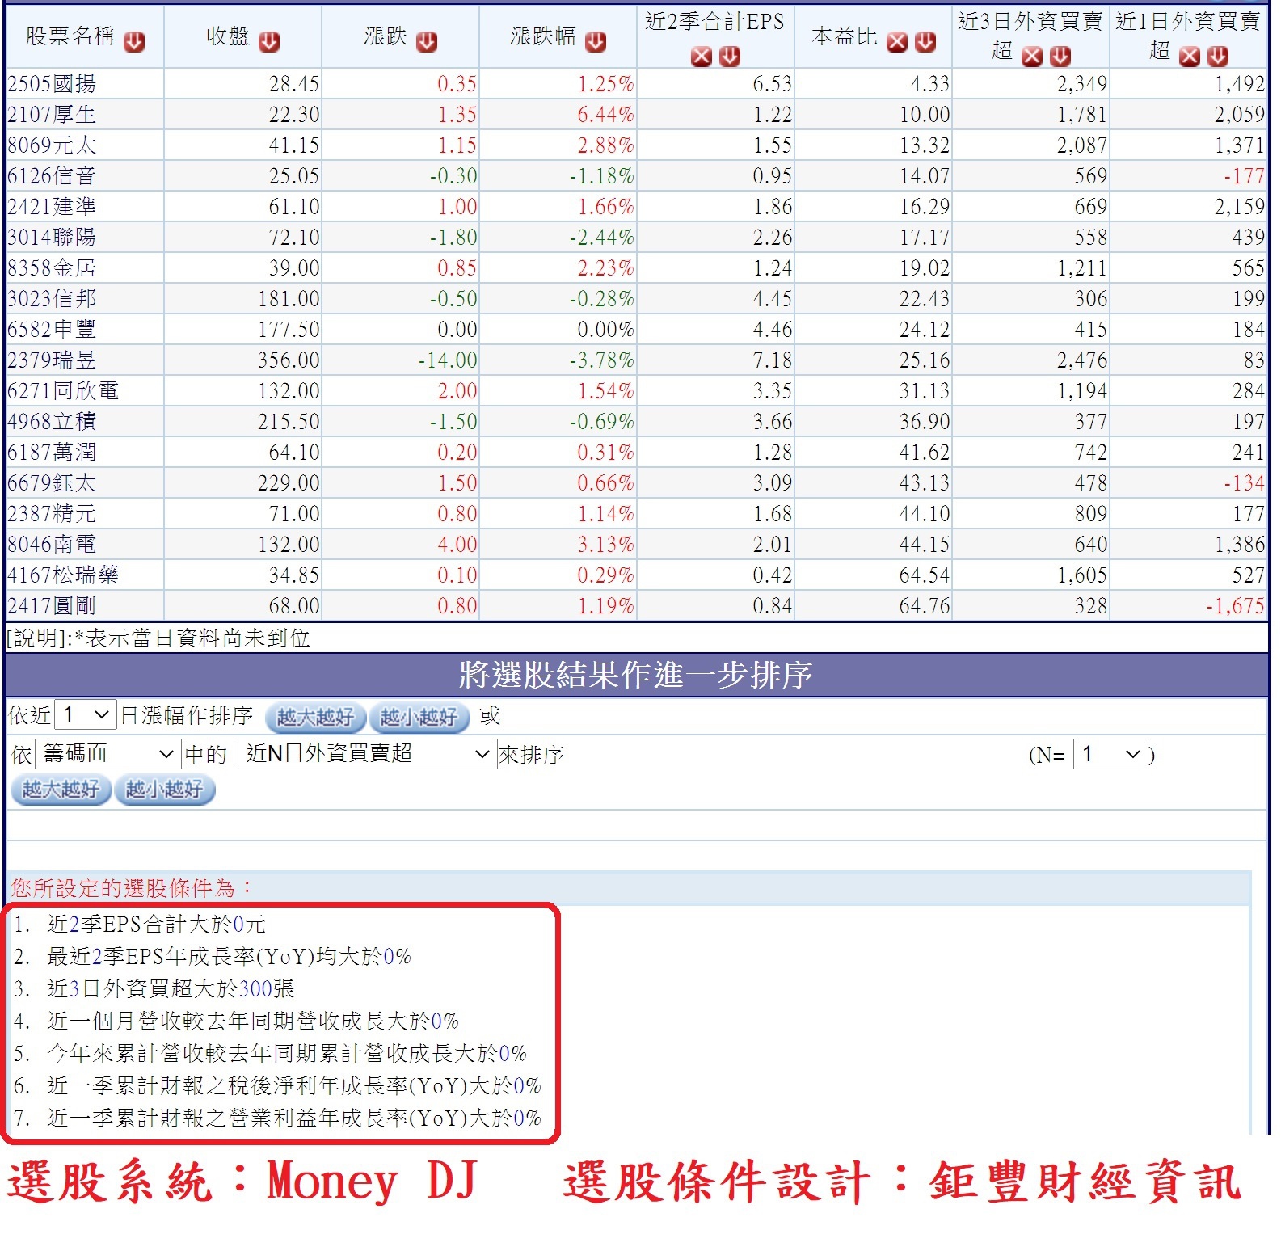Sort by 本益比 arrow icon
The width and height of the screenshot is (1281, 1251).
(x=925, y=42)
